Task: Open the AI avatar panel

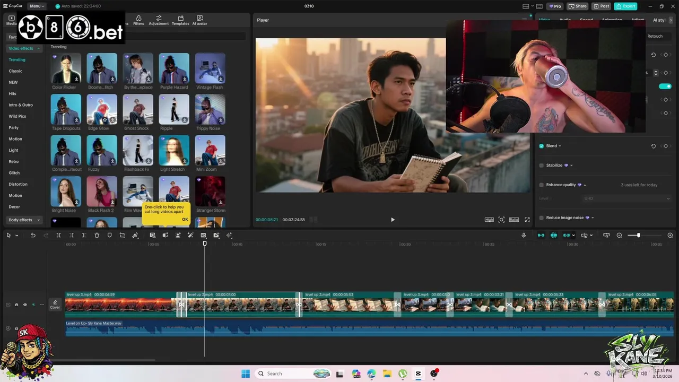Action: [199, 20]
